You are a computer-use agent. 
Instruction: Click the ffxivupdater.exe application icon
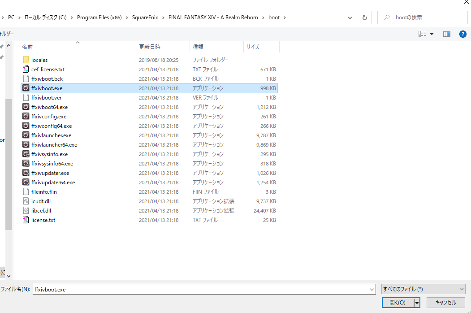coord(26,173)
